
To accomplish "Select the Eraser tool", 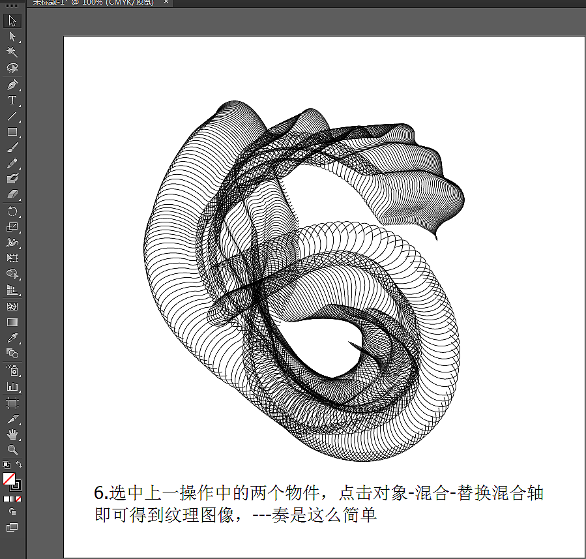I will 12,194.
